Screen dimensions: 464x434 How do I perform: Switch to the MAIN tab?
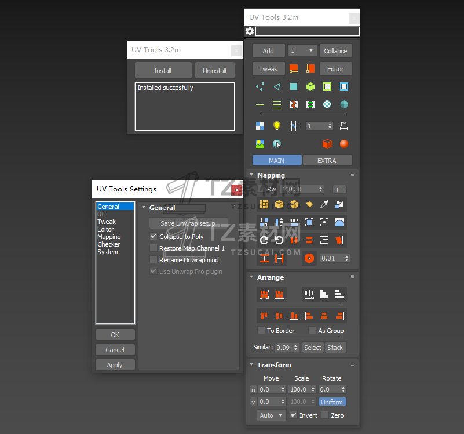pos(277,160)
